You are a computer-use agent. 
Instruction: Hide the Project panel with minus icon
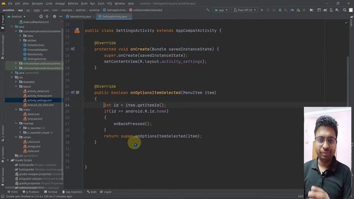point(60,17)
